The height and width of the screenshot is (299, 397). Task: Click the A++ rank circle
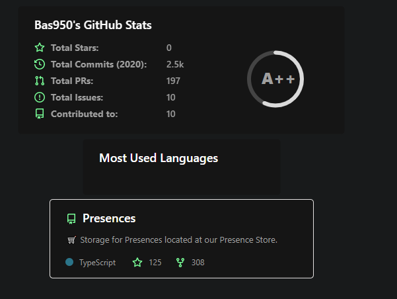(x=275, y=79)
